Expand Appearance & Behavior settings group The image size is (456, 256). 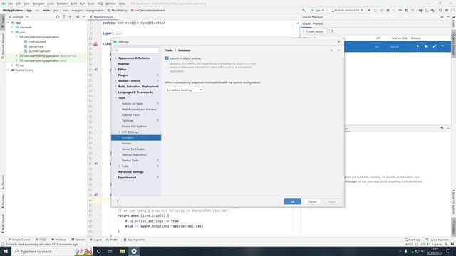coord(115,58)
